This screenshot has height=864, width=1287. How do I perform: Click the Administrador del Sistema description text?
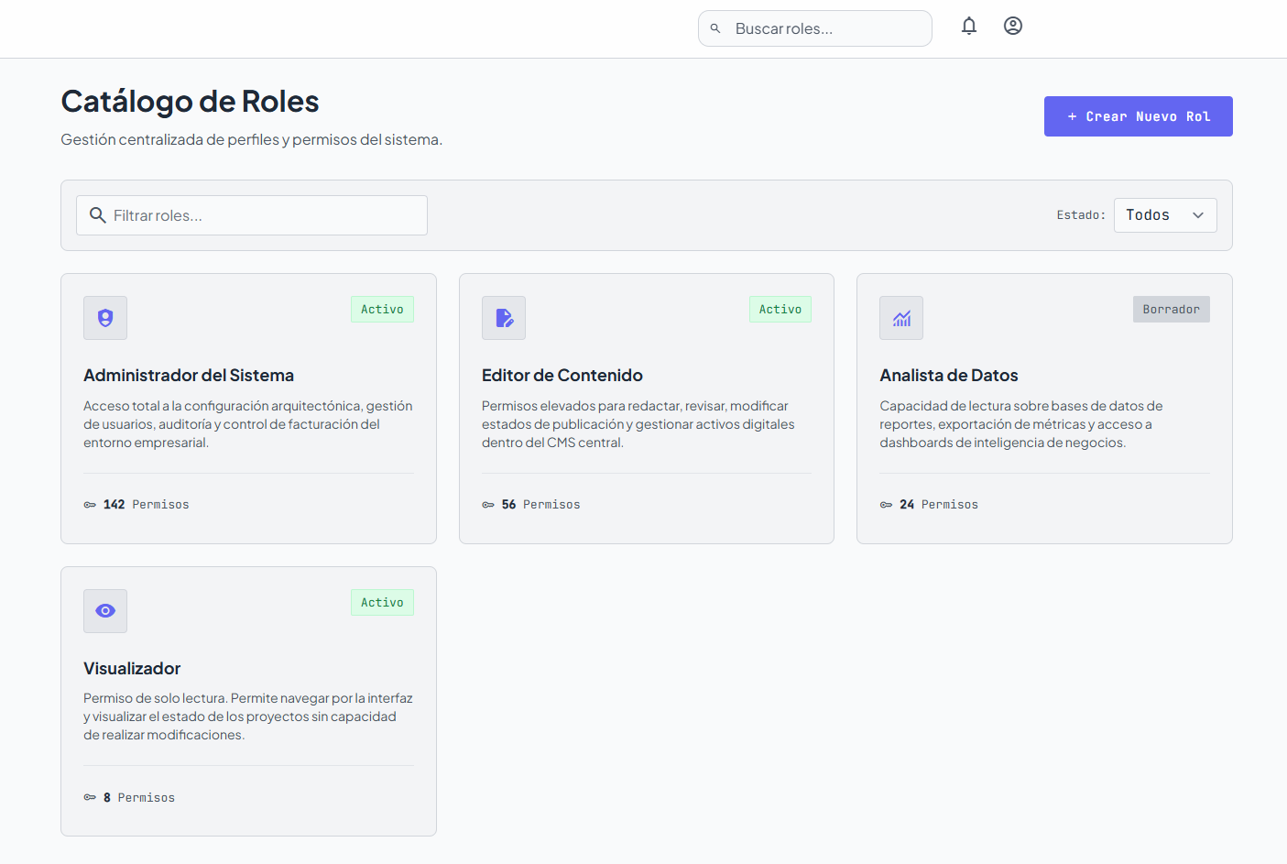[248, 424]
